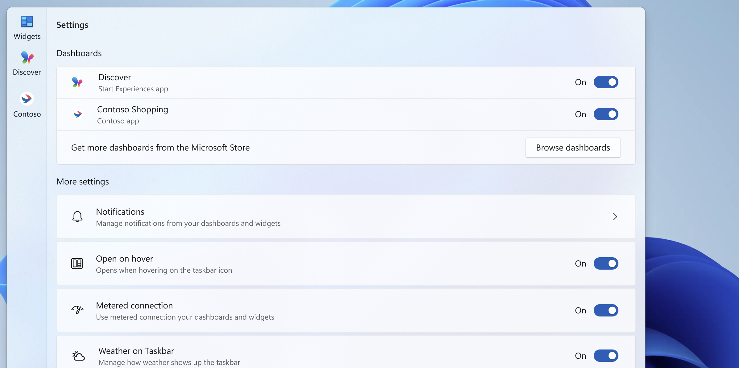Turn off the Discover dashboard toggle

click(x=606, y=82)
